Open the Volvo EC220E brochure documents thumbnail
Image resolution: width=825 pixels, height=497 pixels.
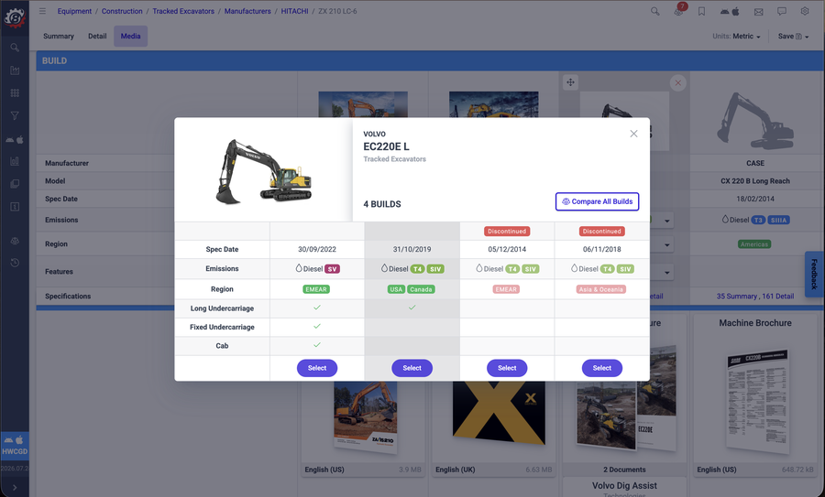pyautogui.click(x=625, y=415)
